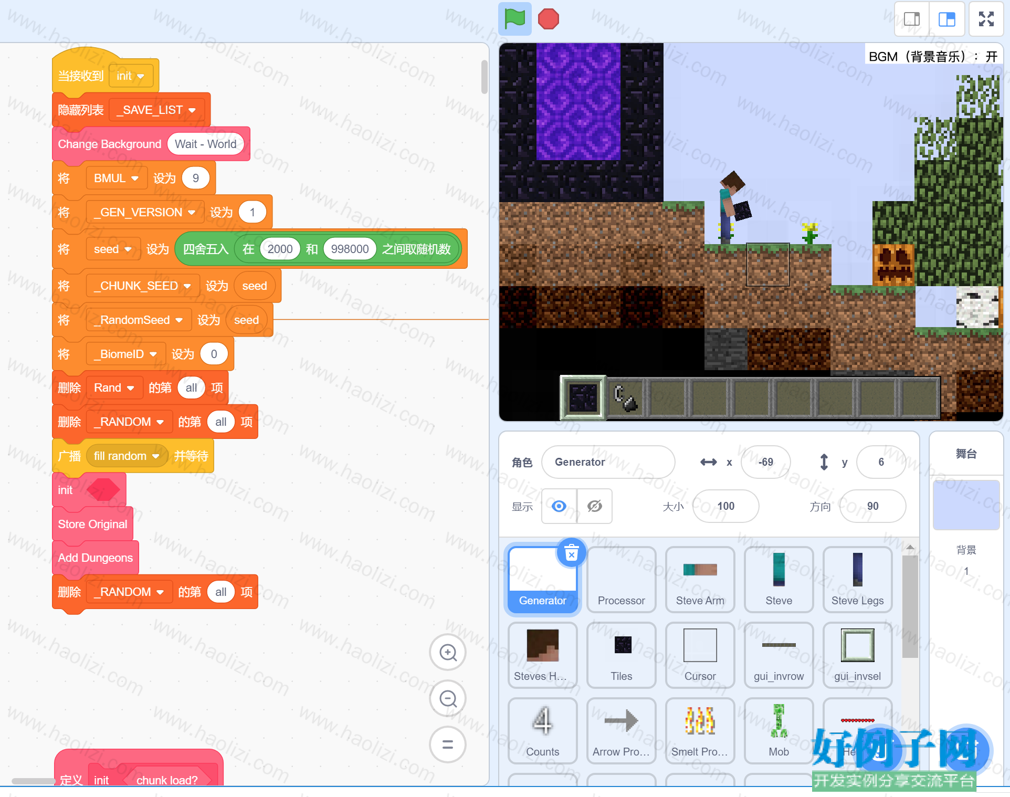Image resolution: width=1010 pixels, height=797 pixels.
Task: Open the _GEN_VERSION variable dropdown
Action: (x=144, y=213)
